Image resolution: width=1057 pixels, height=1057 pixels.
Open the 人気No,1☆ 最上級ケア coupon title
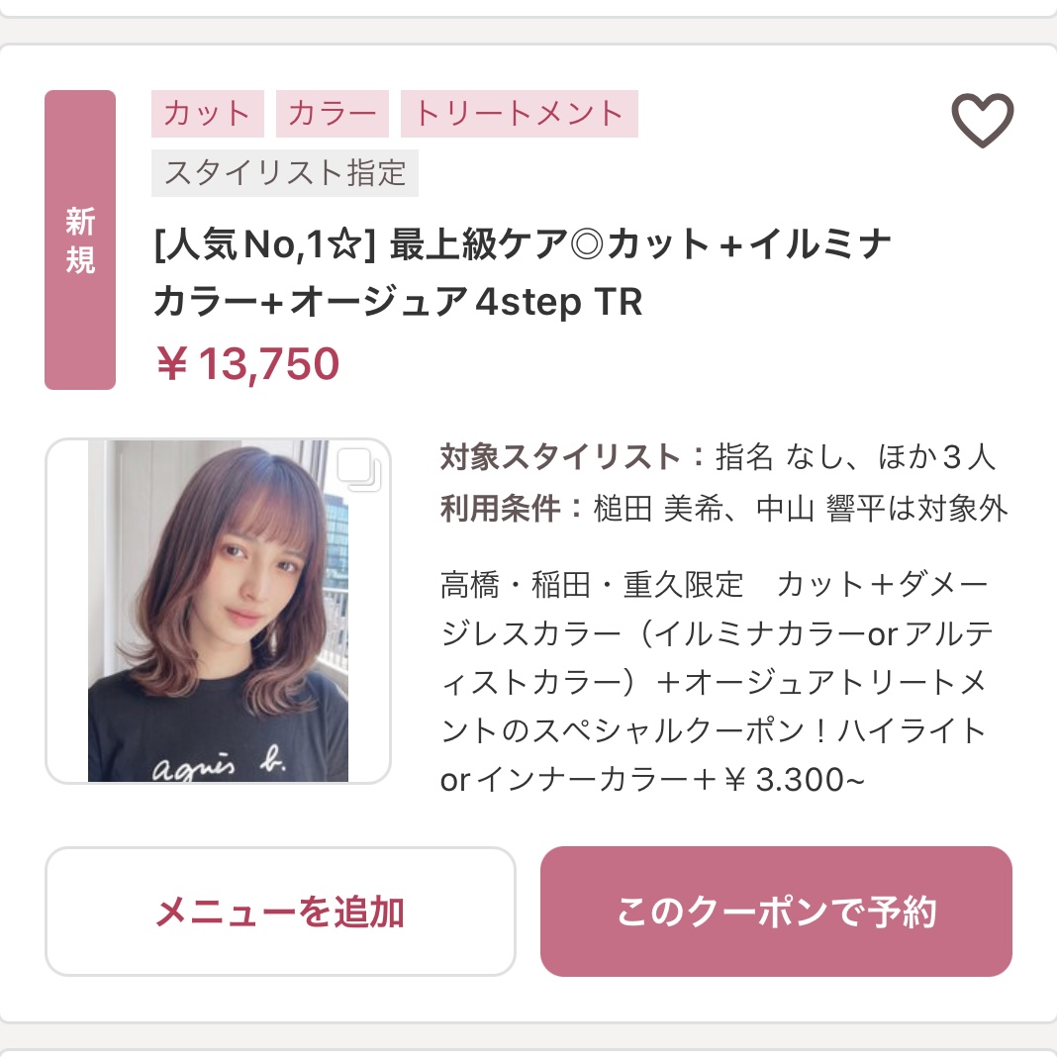pos(523,243)
